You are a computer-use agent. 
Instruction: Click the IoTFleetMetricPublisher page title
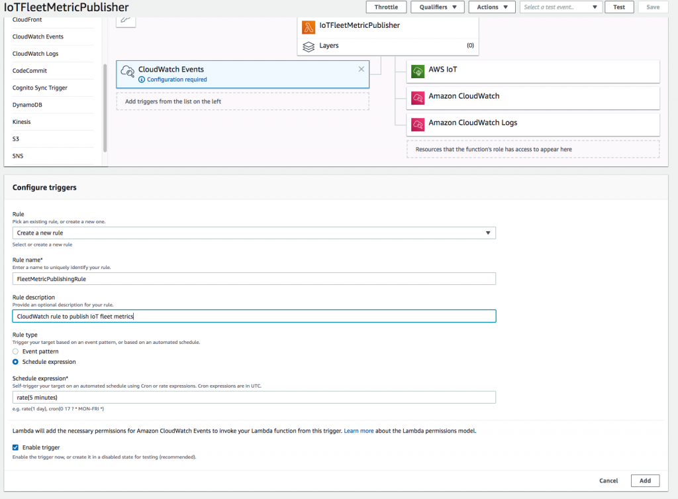point(66,7)
